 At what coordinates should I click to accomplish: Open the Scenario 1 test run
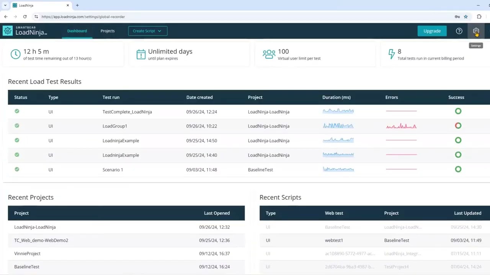pyautogui.click(x=113, y=170)
